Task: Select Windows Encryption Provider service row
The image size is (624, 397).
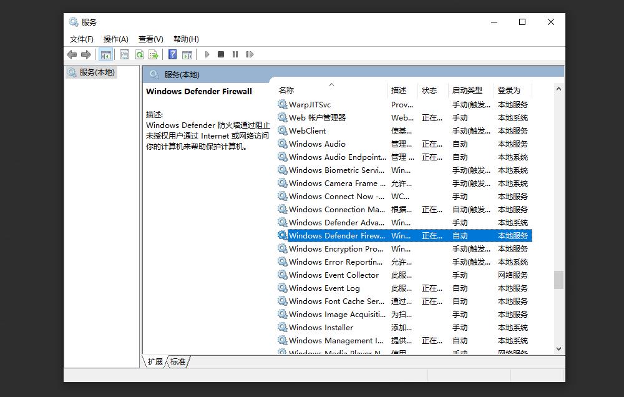Action: [x=405, y=249]
